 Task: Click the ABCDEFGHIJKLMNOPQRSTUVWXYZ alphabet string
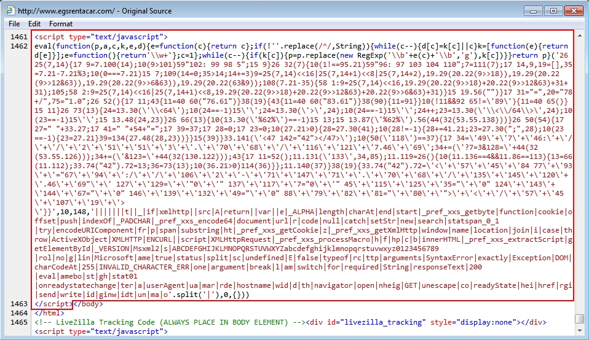(x=306, y=249)
